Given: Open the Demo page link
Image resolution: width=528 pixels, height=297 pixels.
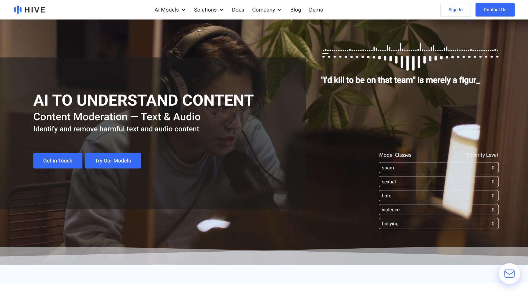Looking at the screenshot, I should coord(316,10).
